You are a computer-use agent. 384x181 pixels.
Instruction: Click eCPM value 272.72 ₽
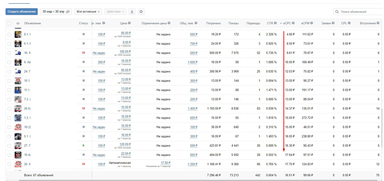click(307, 118)
